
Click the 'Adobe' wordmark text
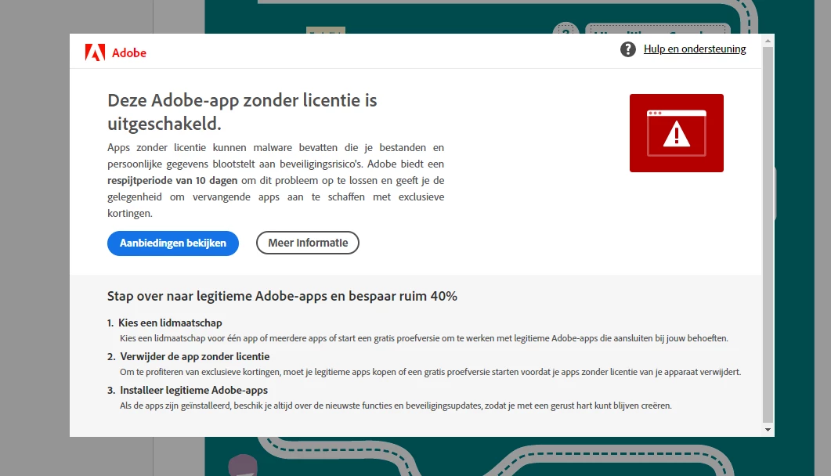[x=128, y=53]
